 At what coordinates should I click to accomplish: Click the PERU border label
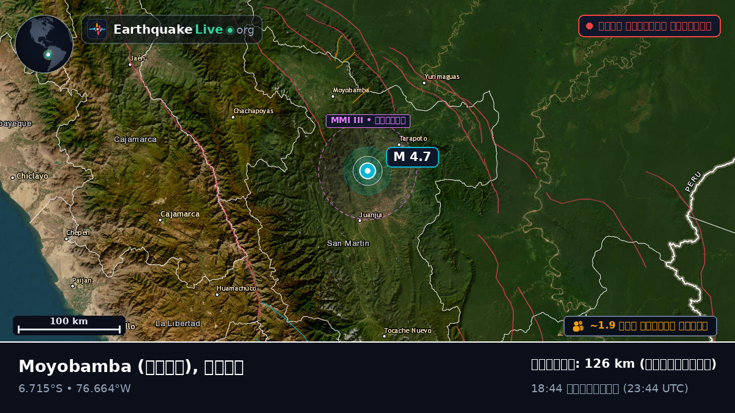click(693, 182)
